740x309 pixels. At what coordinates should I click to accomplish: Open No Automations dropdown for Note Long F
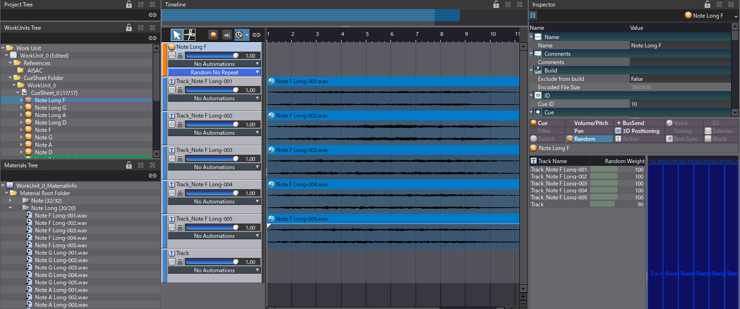[215, 64]
